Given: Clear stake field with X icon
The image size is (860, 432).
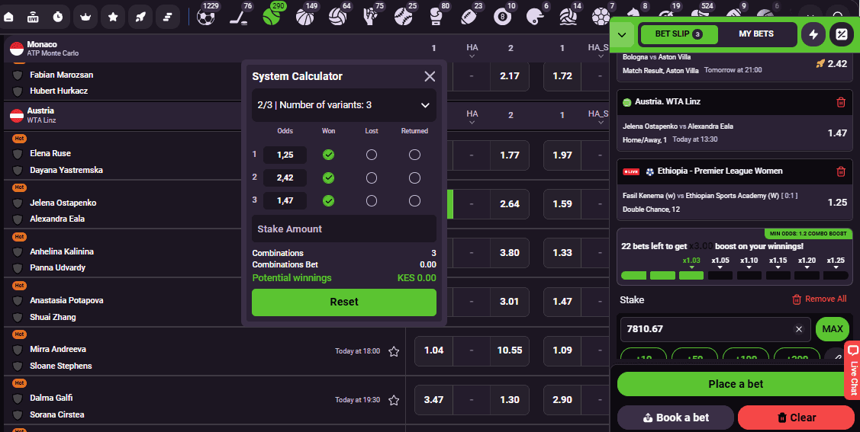Looking at the screenshot, I should point(798,329).
